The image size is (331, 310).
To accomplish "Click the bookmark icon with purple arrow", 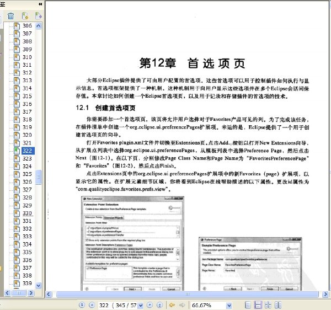I will [x=39, y=15].
